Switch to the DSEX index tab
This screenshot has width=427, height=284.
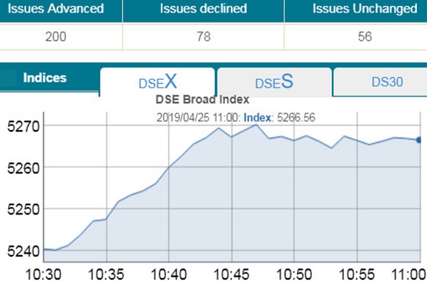click(x=158, y=82)
